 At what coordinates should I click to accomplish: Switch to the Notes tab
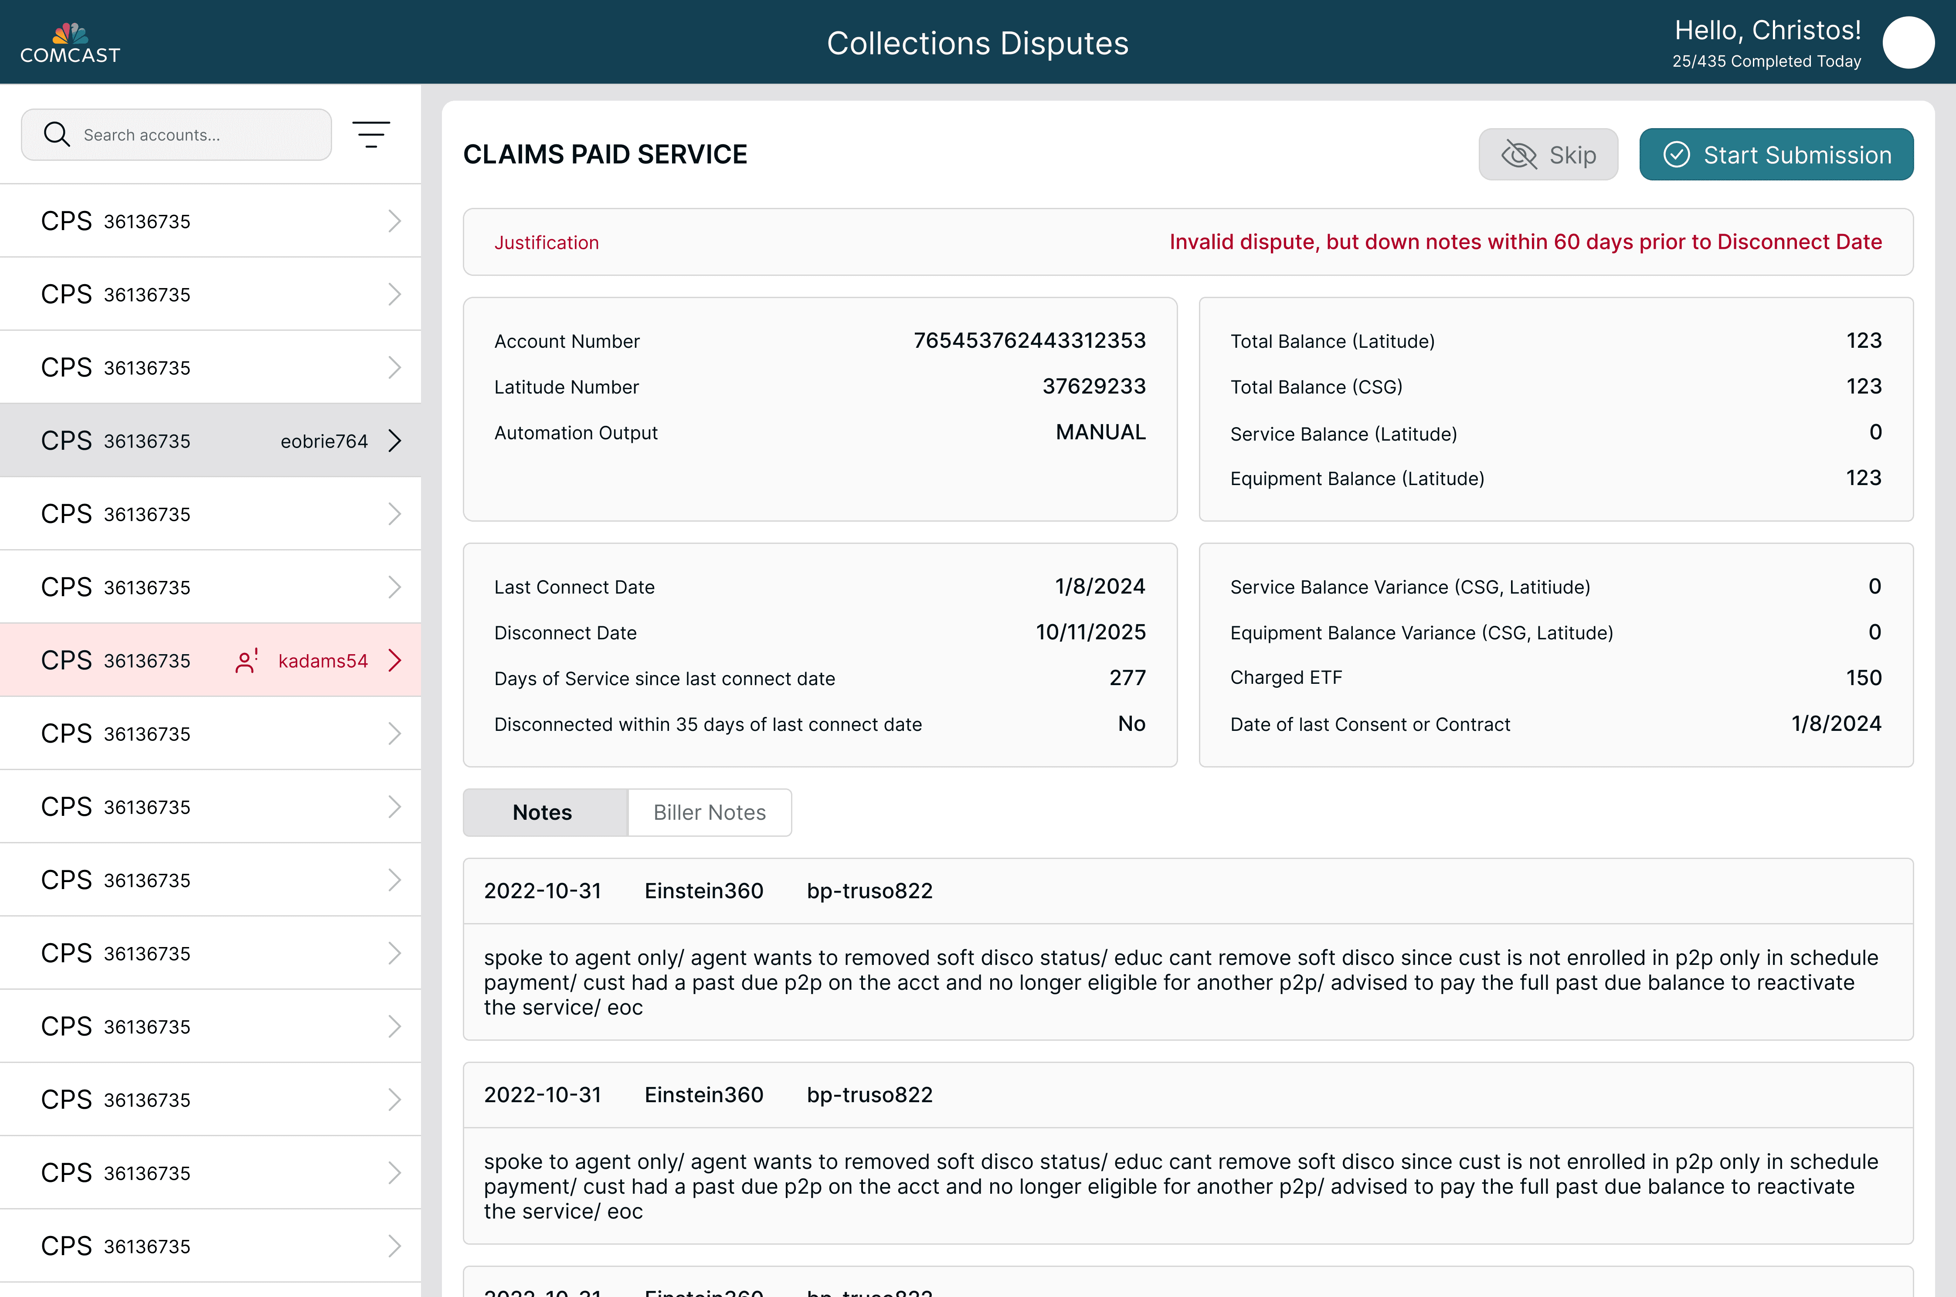543,812
